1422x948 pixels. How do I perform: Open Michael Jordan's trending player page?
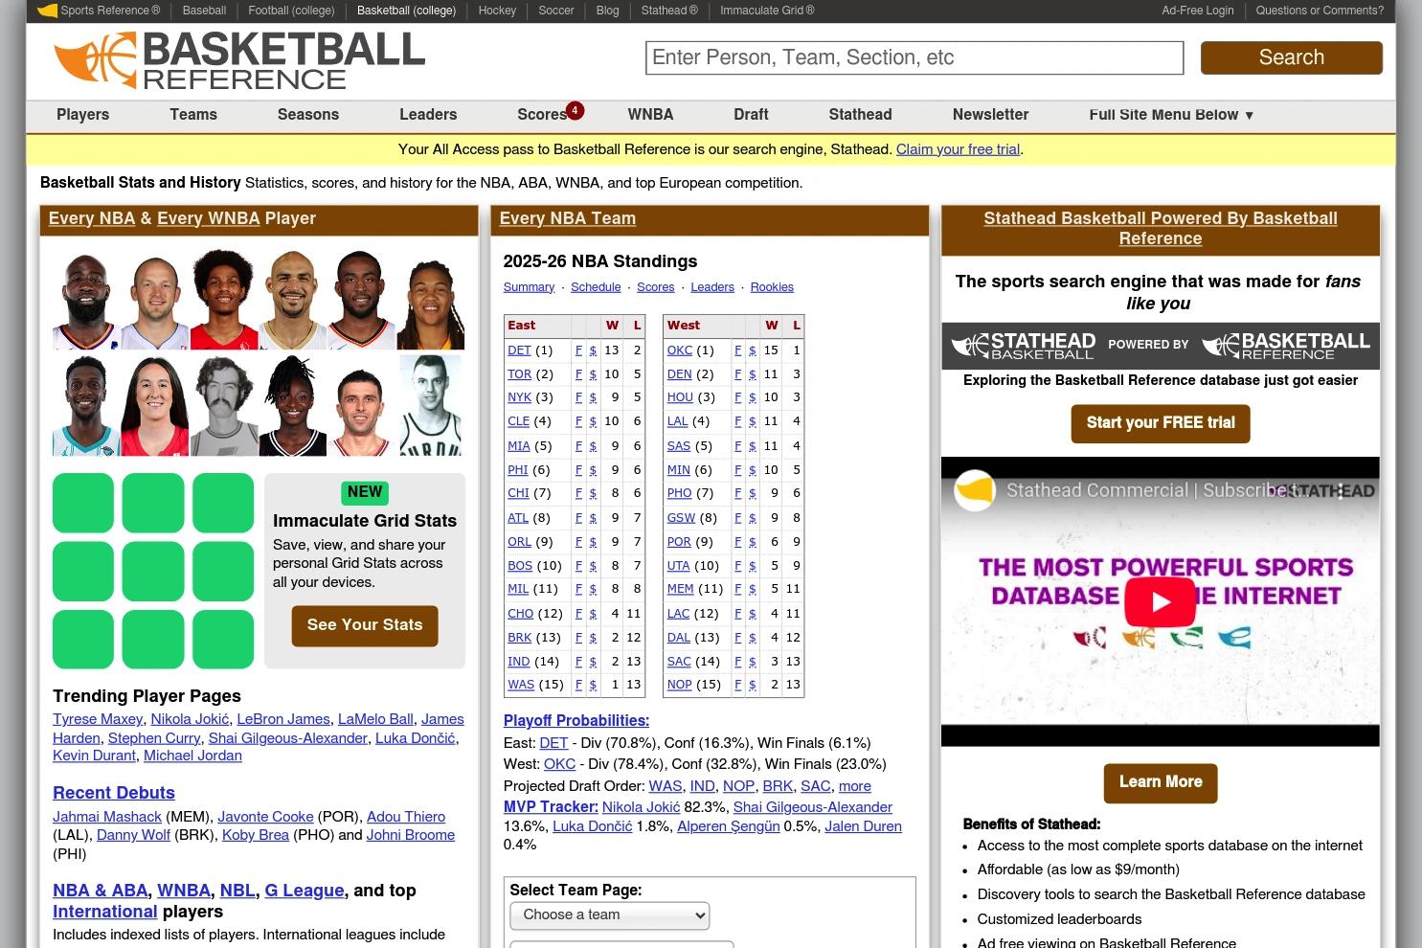coord(192,756)
